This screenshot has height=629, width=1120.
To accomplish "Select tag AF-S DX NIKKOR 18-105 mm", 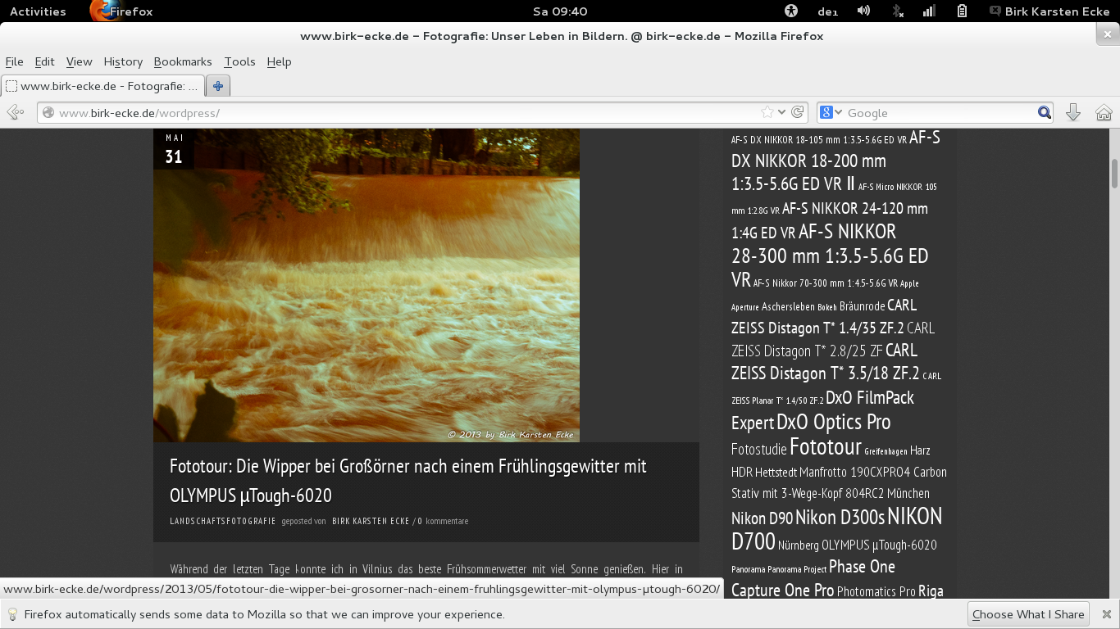I will tap(819, 140).
